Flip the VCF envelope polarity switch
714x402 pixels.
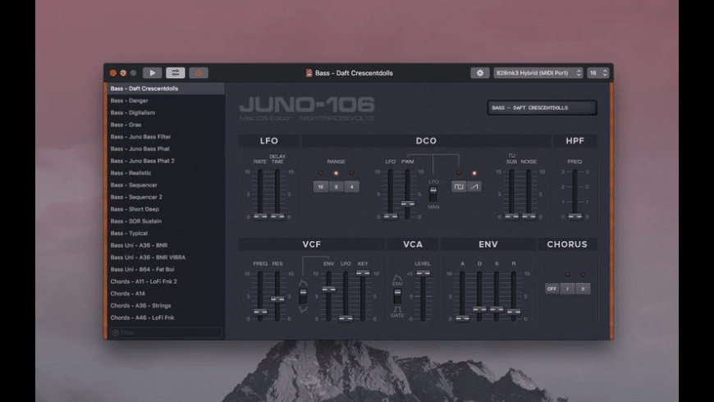point(303,296)
